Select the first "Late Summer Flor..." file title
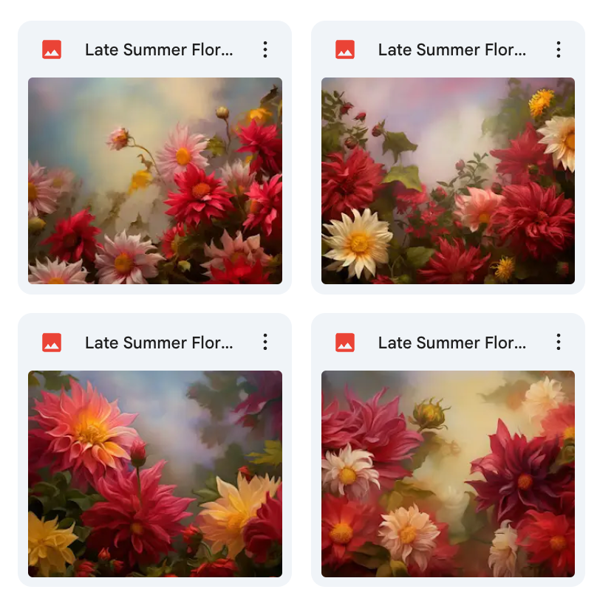 pyautogui.click(x=159, y=49)
